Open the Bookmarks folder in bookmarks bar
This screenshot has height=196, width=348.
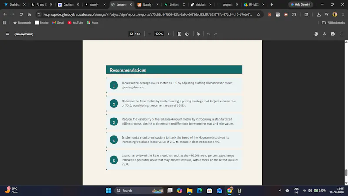pos(23,23)
